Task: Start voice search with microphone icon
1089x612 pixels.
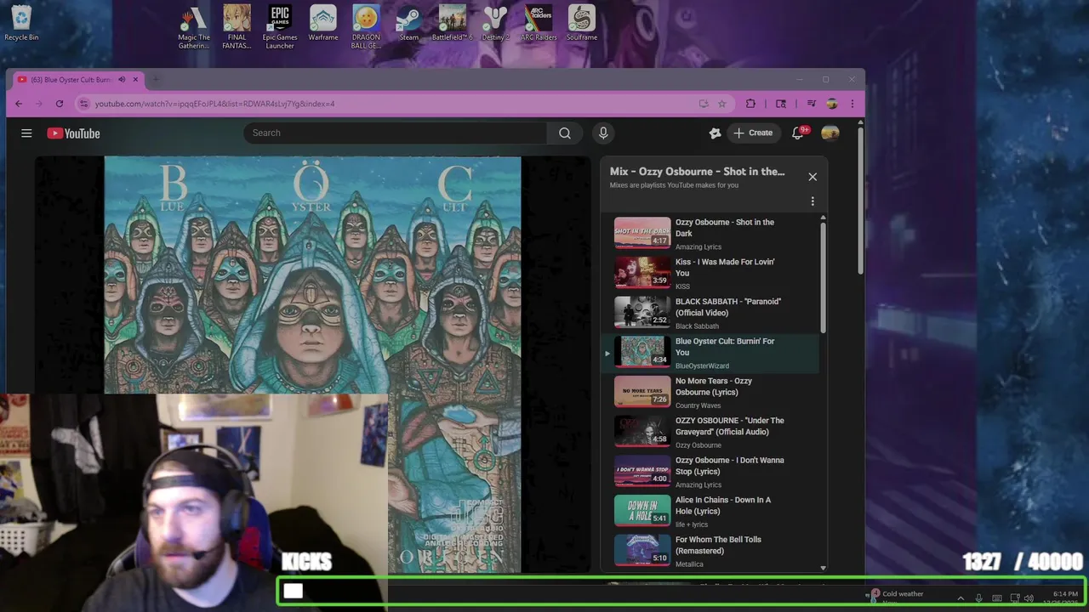Action: (x=603, y=133)
